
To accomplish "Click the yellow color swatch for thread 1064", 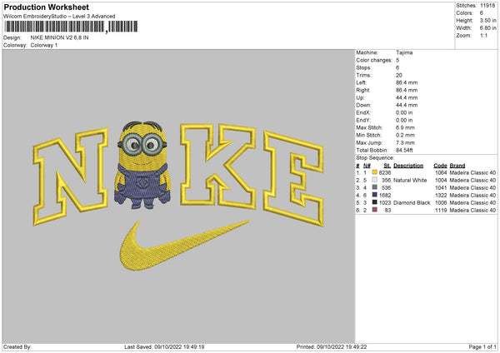I will [x=374, y=172].
